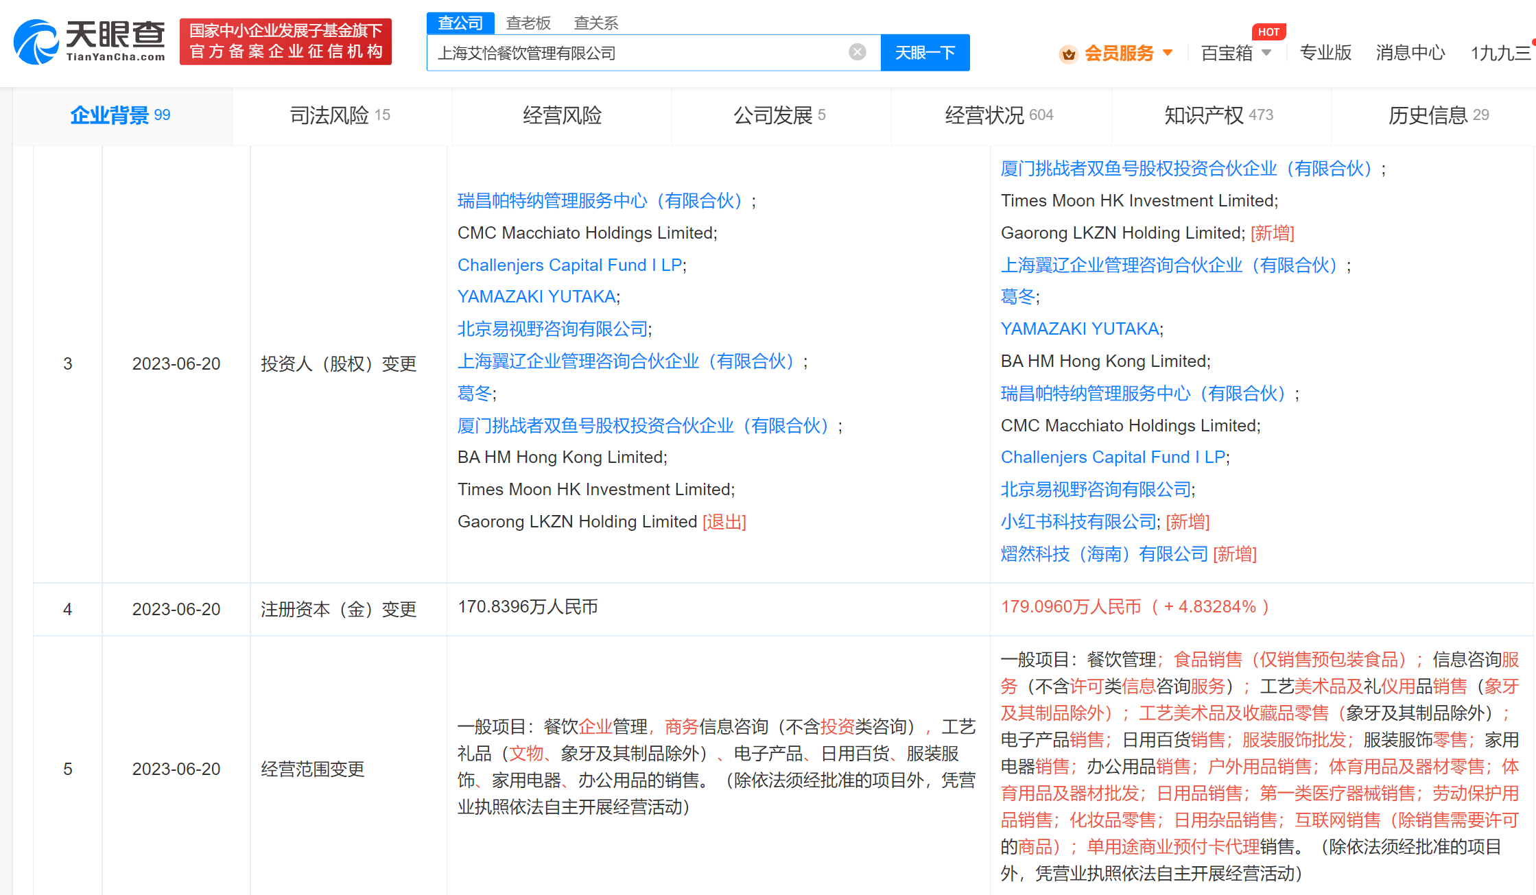The image size is (1536, 895).
Task: Click the 170.8396万人民币 before-change value
Action: pyautogui.click(x=528, y=607)
